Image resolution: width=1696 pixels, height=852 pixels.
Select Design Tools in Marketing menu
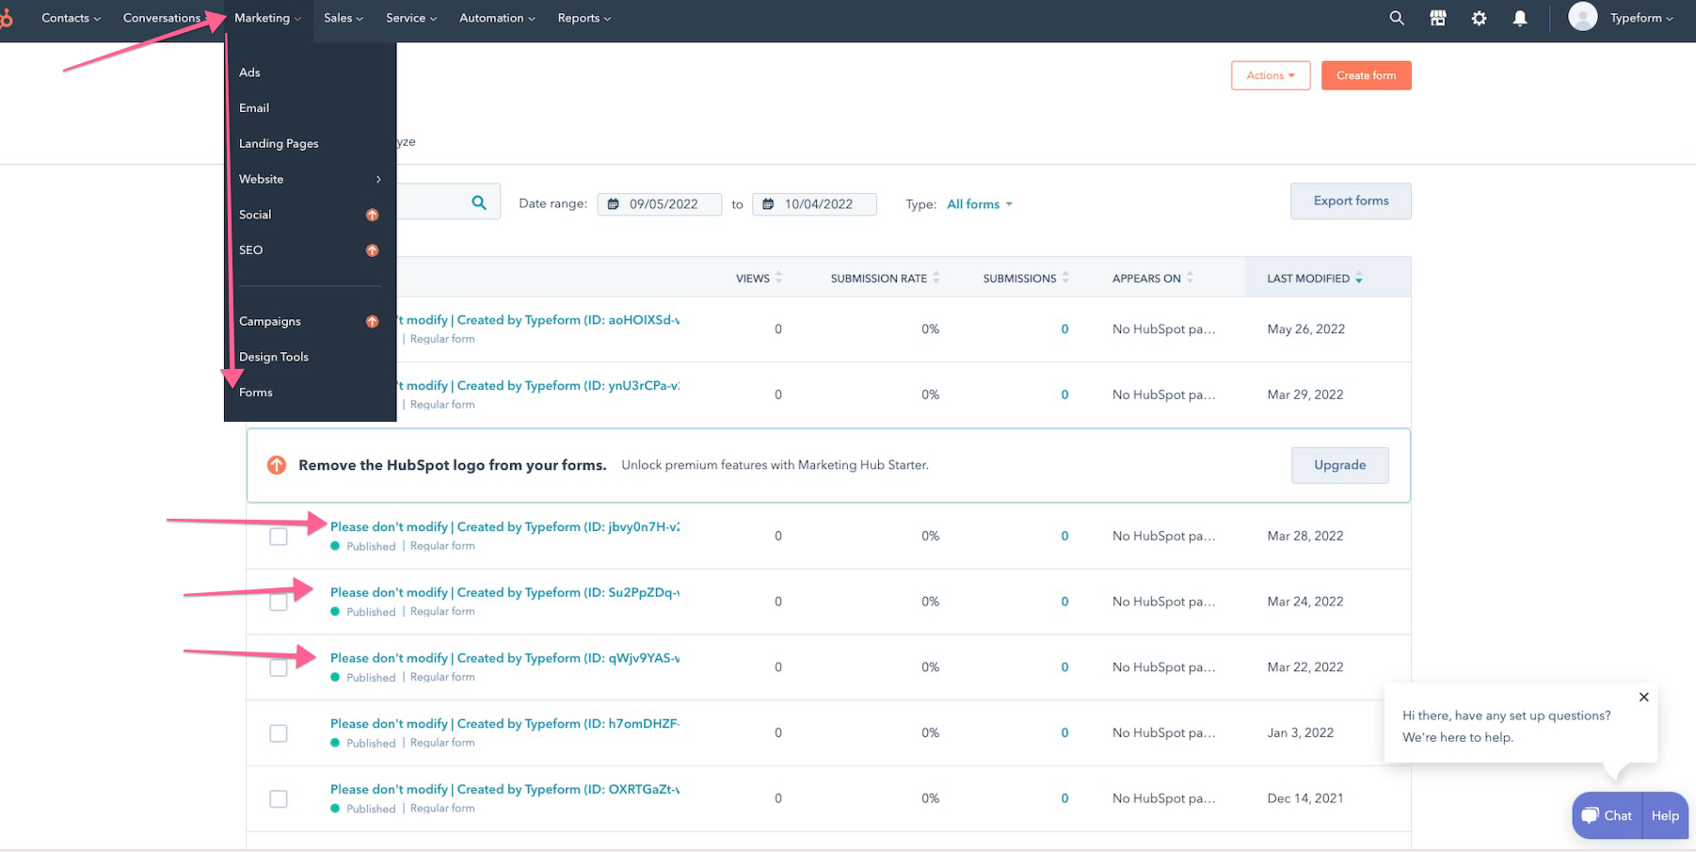click(274, 357)
